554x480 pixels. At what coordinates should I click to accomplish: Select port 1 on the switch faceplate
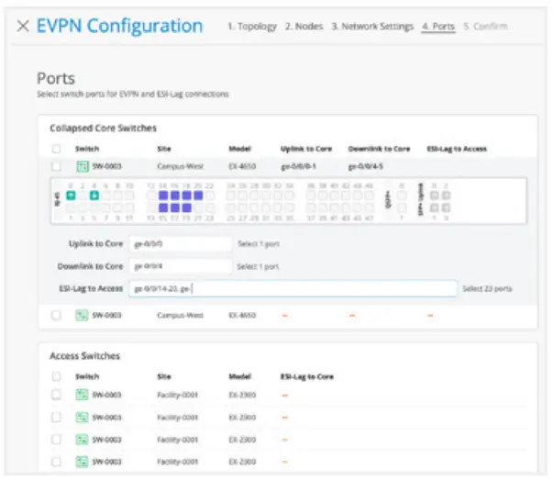click(x=71, y=207)
